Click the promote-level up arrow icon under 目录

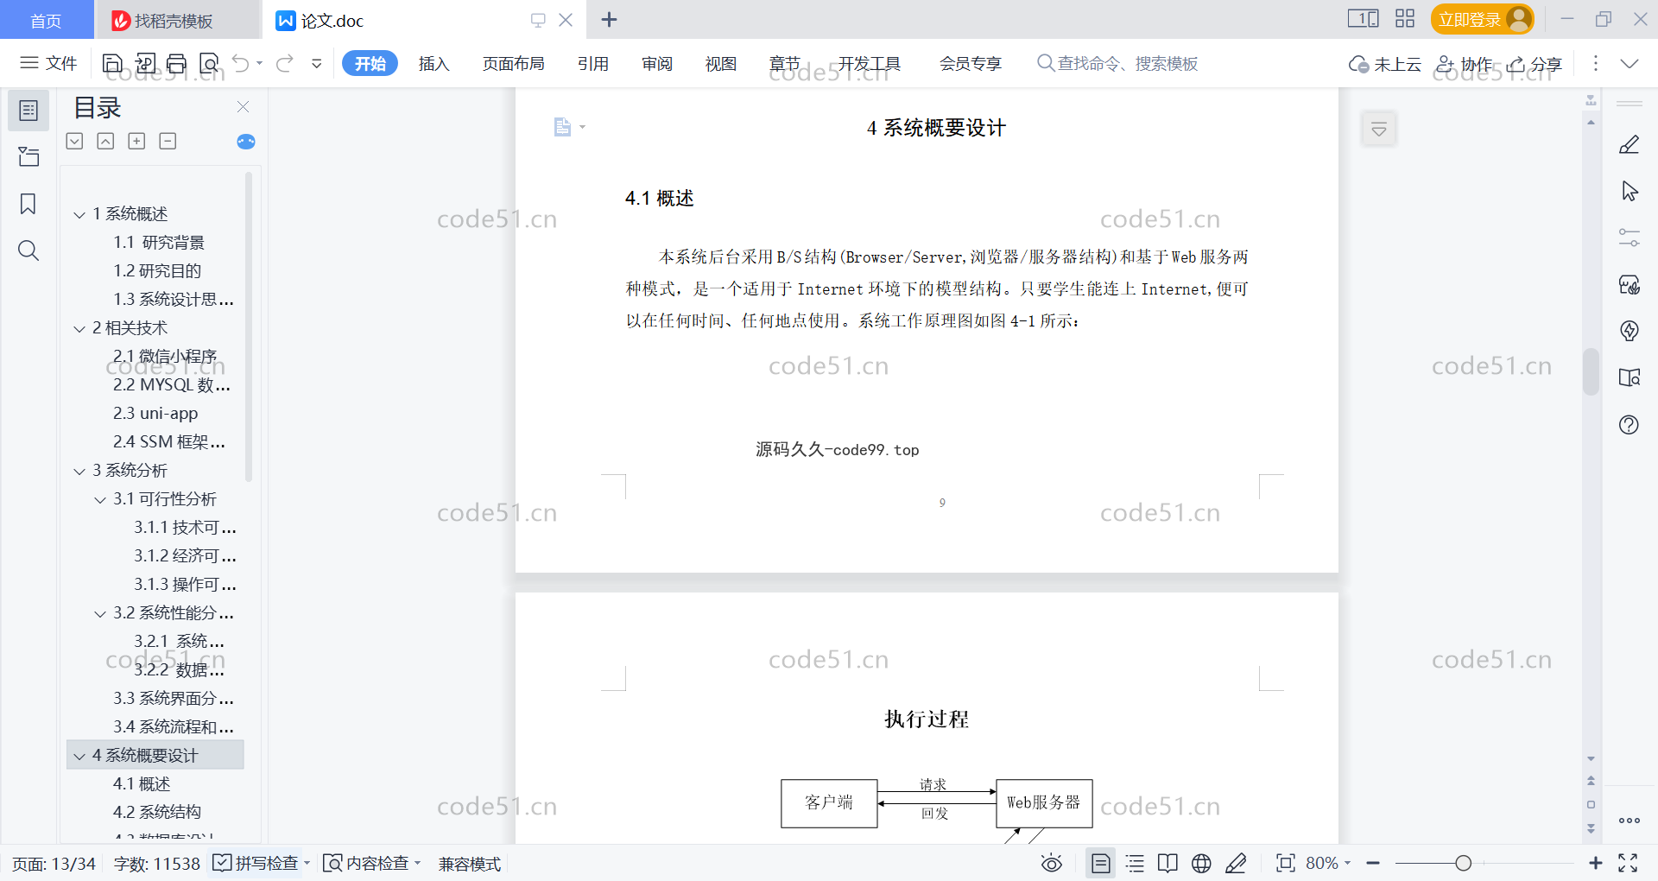click(x=105, y=141)
